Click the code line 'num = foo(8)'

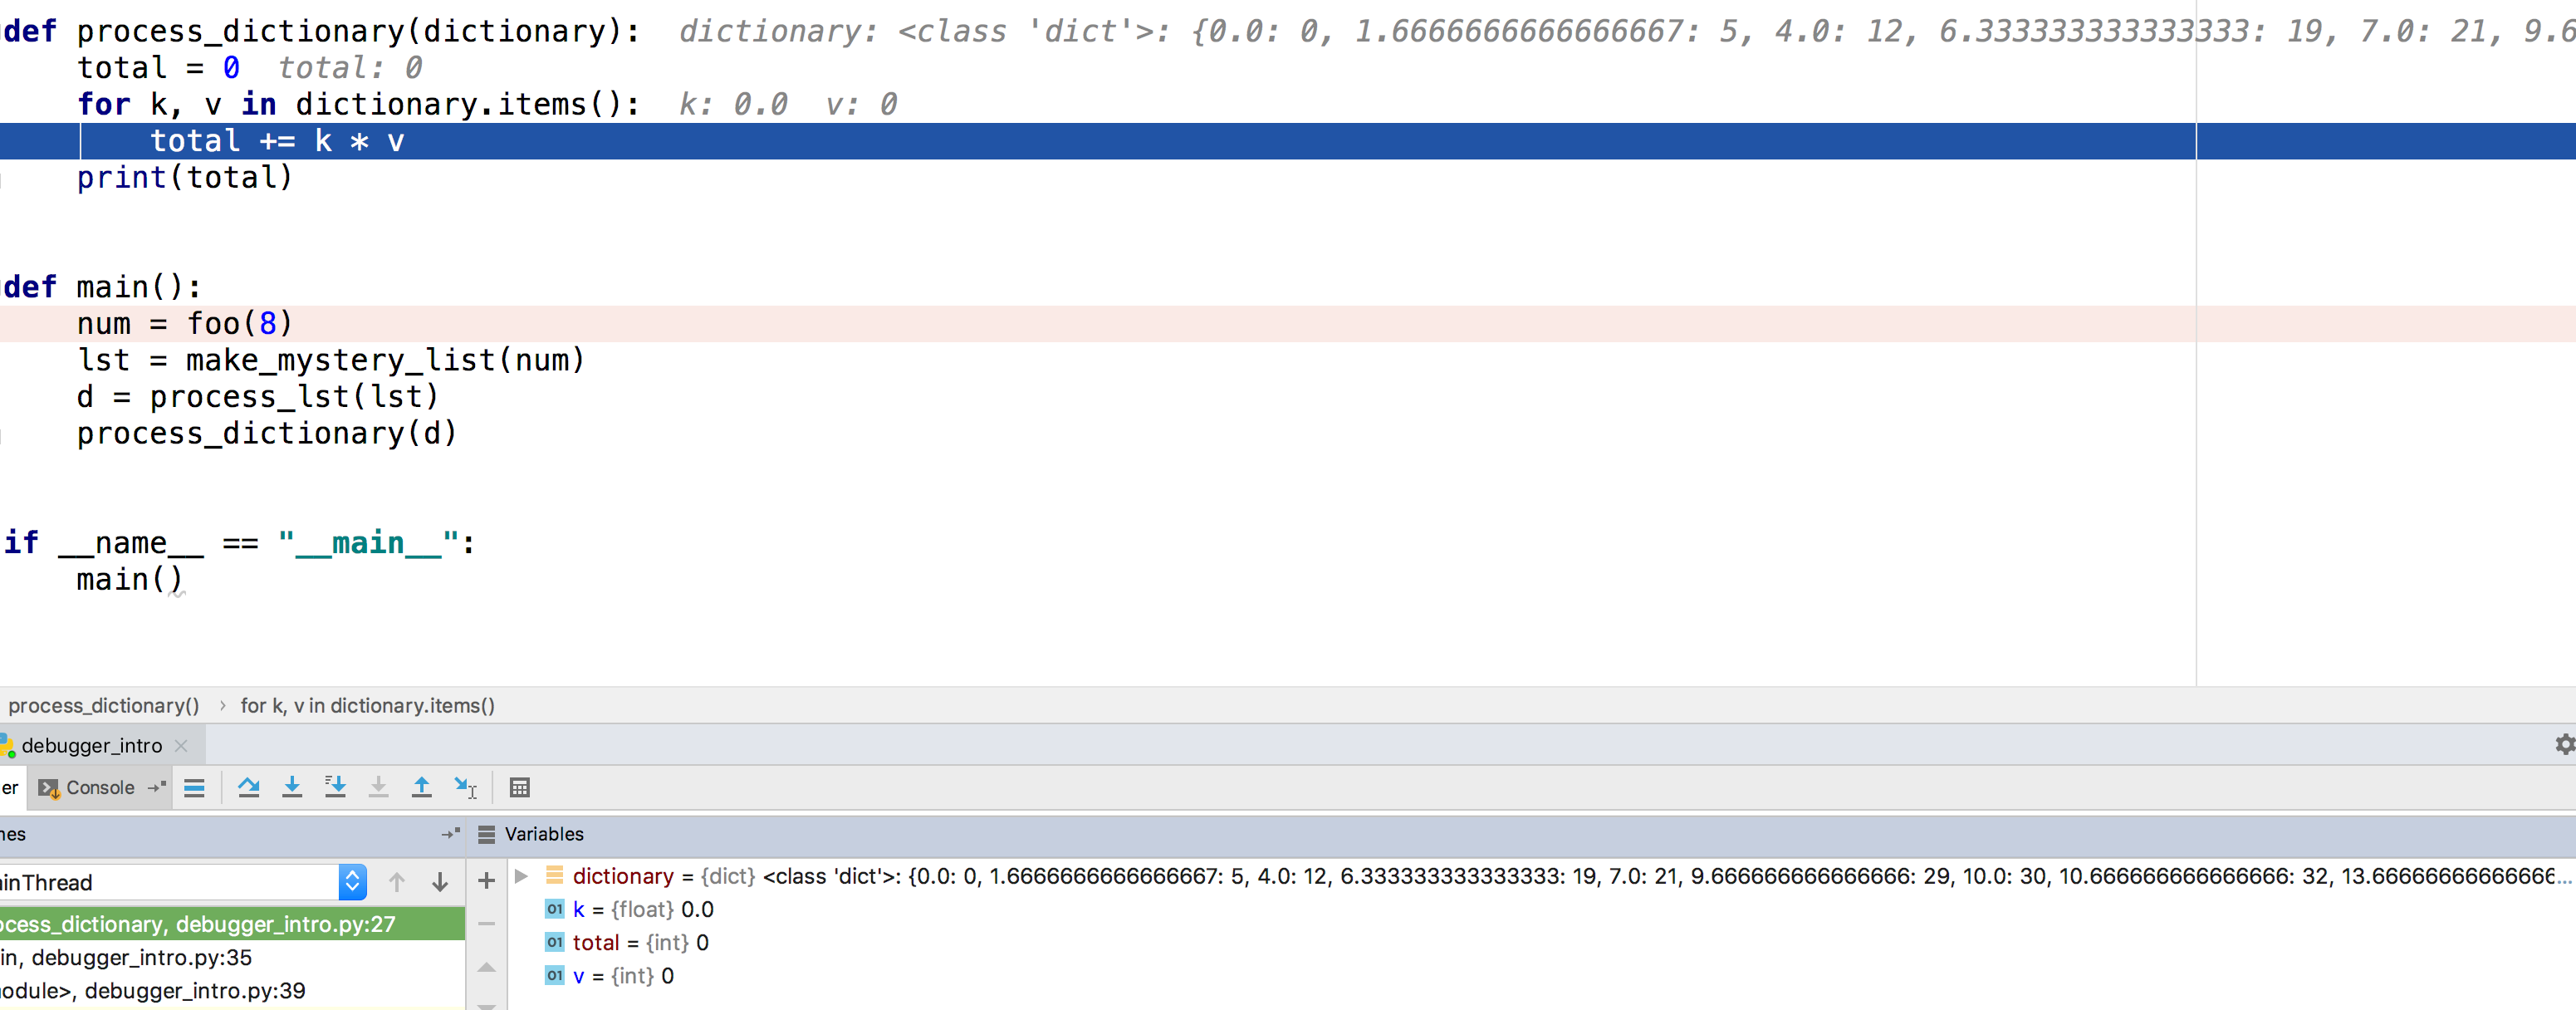[184, 323]
